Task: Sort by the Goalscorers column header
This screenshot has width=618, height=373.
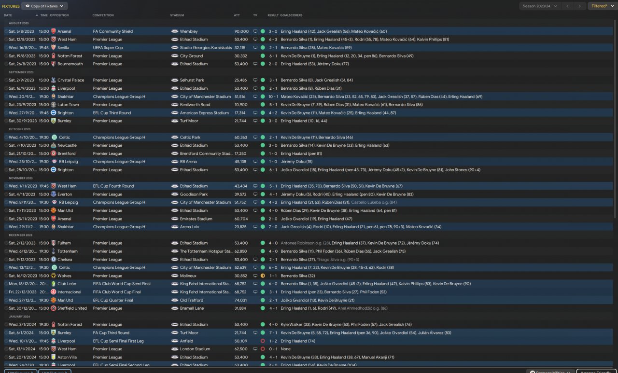Action: point(291,15)
